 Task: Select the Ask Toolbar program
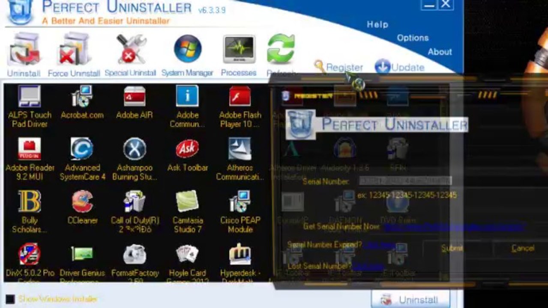[x=187, y=155]
